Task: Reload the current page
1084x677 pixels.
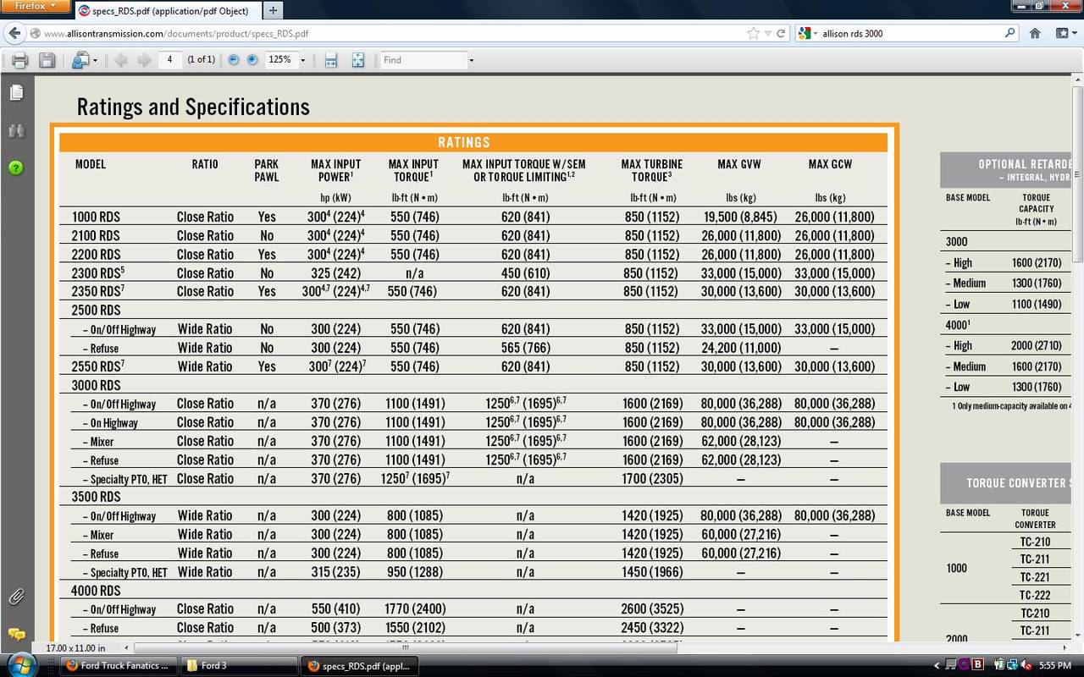Action: tap(781, 34)
